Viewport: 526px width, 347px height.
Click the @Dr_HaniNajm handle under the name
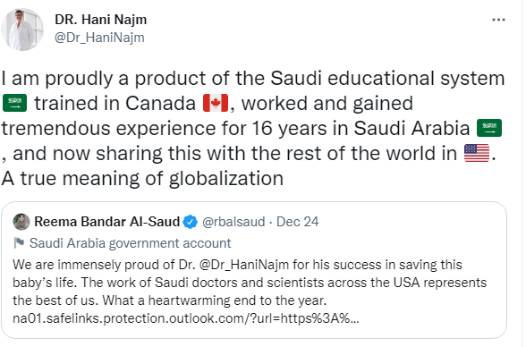pyautogui.click(x=99, y=38)
